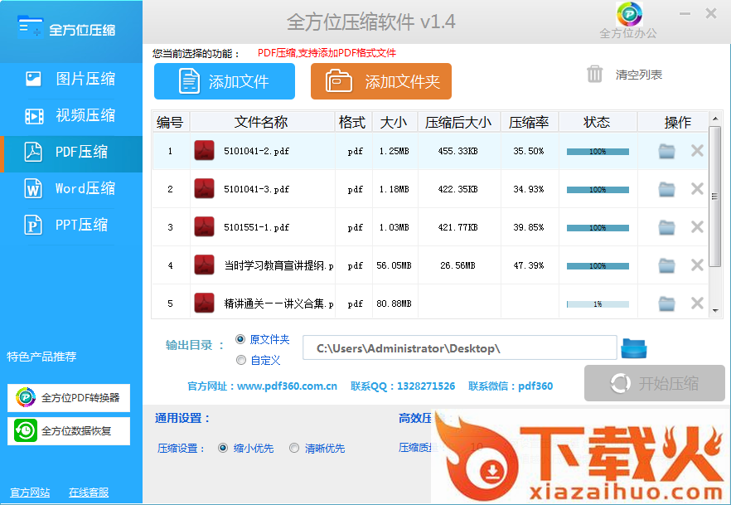
Task: Click the 状态 column header
Action: pos(598,122)
